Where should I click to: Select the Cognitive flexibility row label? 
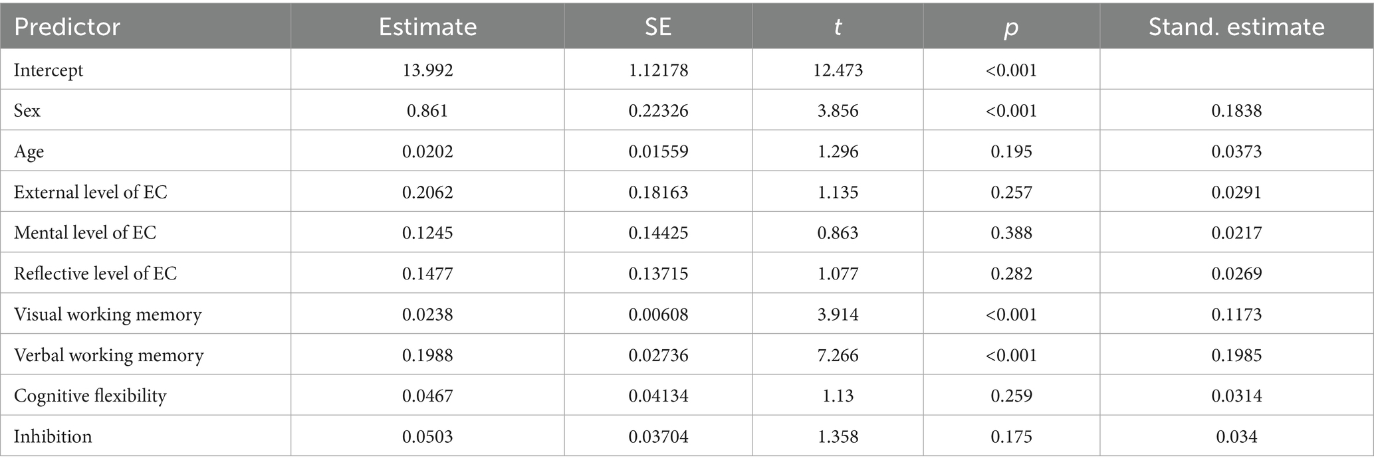click(x=90, y=396)
